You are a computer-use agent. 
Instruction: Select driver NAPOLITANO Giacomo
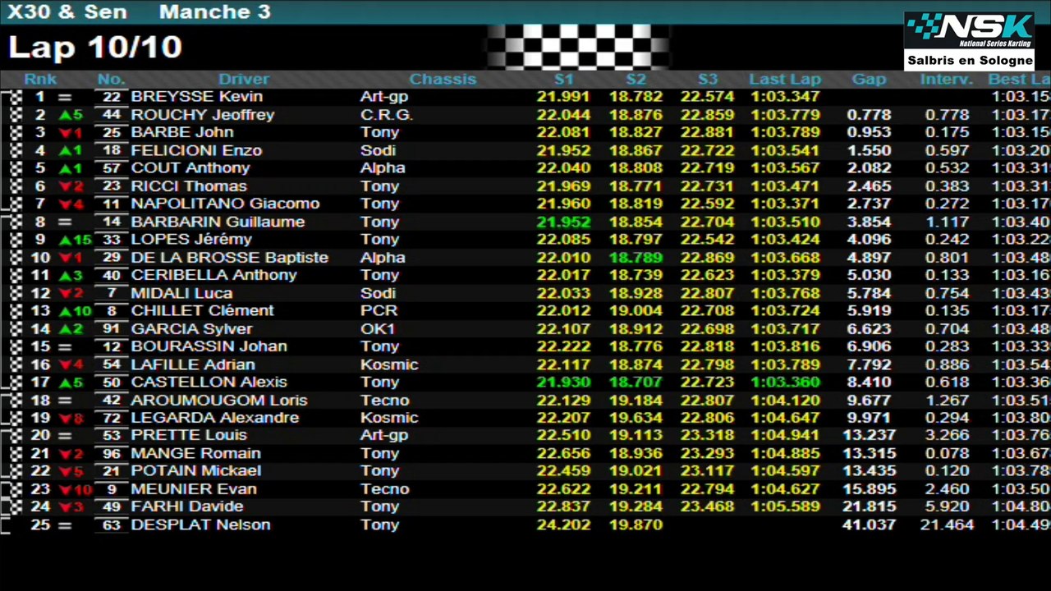(x=226, y=204)
